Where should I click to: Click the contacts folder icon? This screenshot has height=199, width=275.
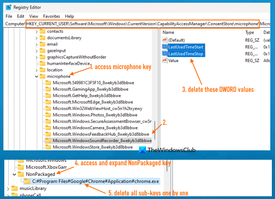[x=42, y=31]
